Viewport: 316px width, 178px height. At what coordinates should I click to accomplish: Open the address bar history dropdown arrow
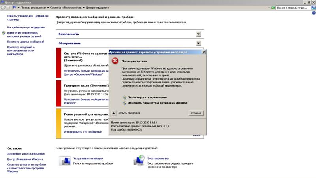tap(269, 8)
